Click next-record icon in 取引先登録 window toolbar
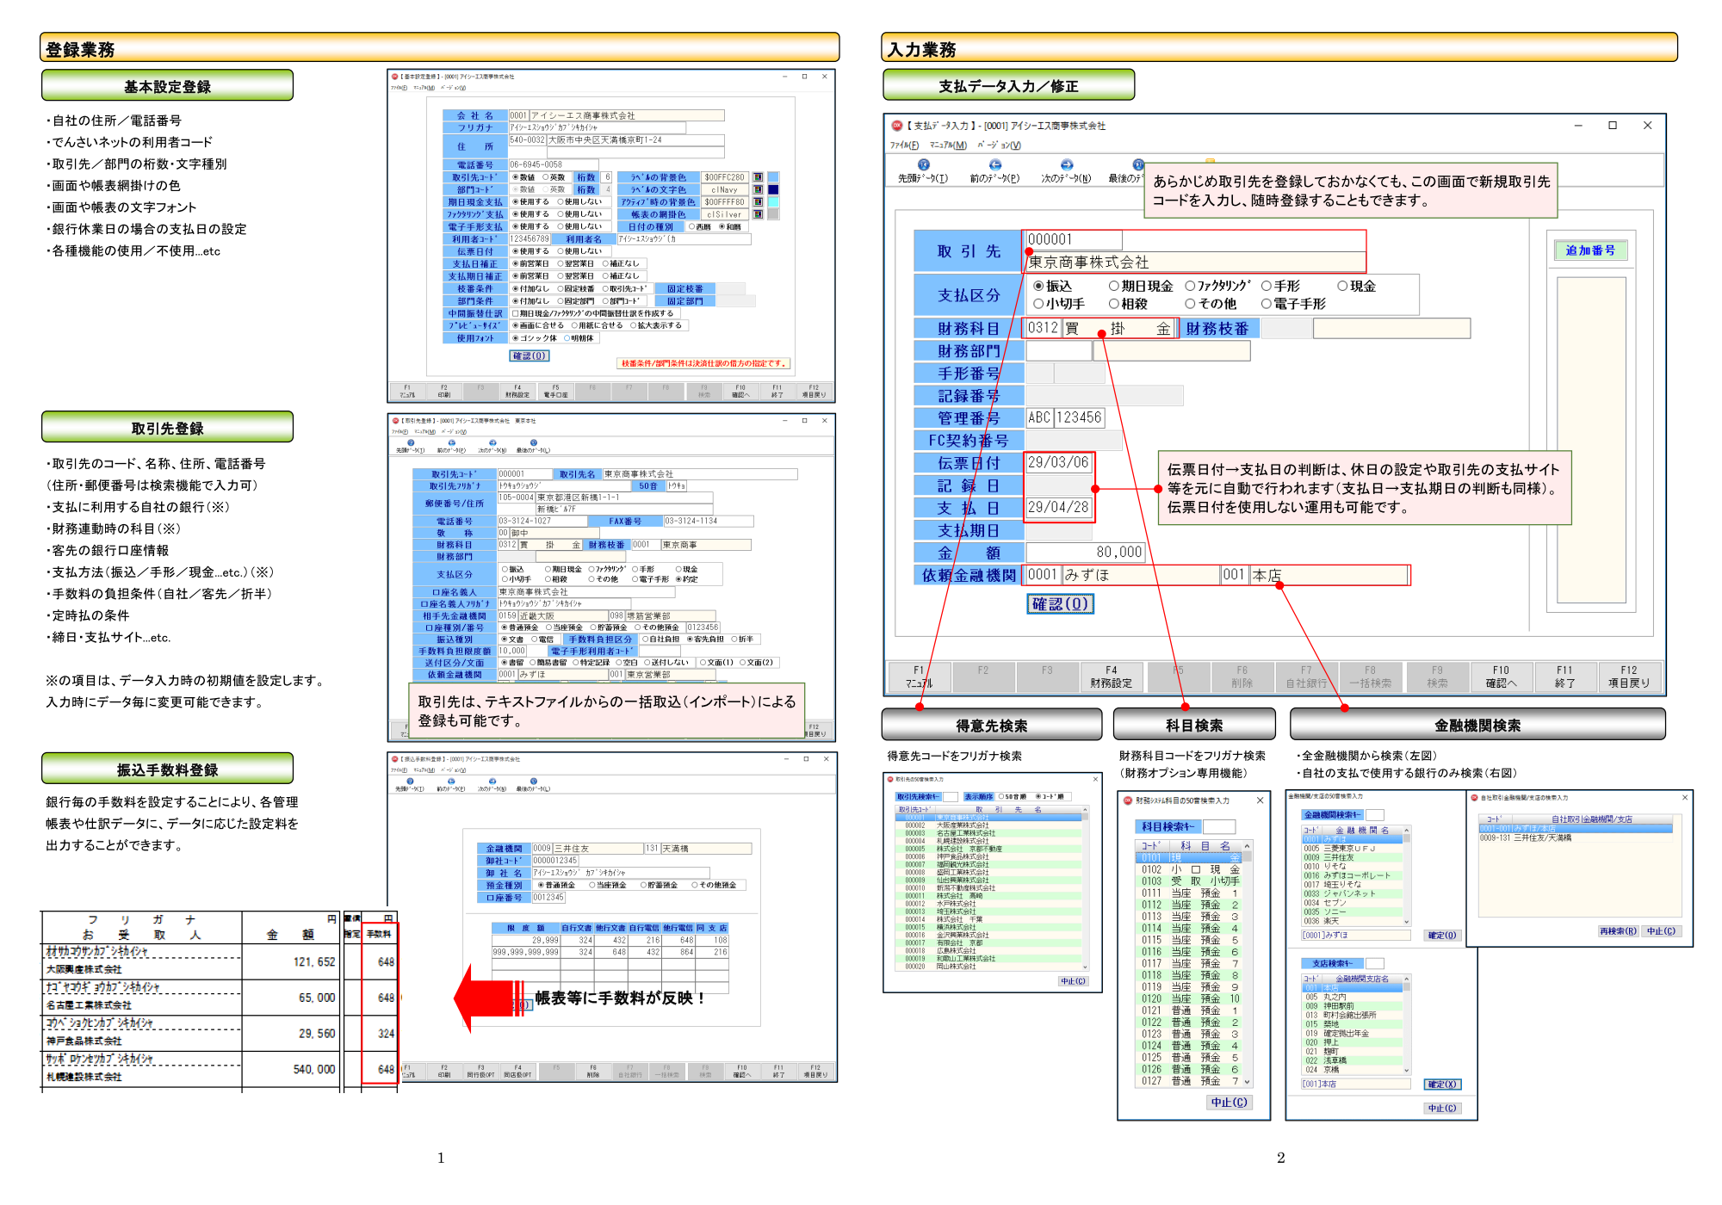The image size is (1722, 1205). coord(492,442)
